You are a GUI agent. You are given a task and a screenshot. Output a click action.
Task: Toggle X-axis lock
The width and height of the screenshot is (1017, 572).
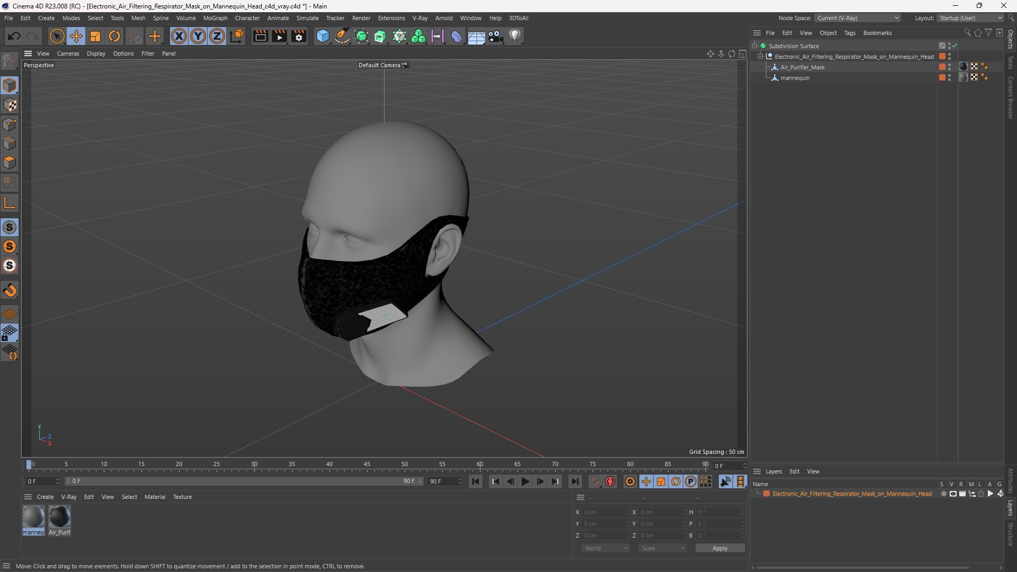179,36
